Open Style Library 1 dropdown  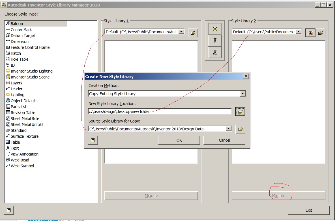coord(181,32)
